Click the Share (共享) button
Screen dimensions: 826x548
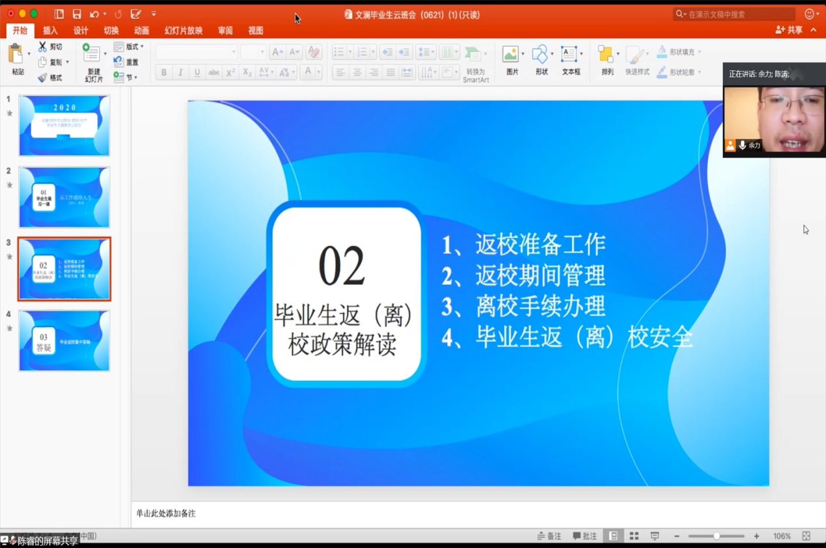[x=789, y=30]
